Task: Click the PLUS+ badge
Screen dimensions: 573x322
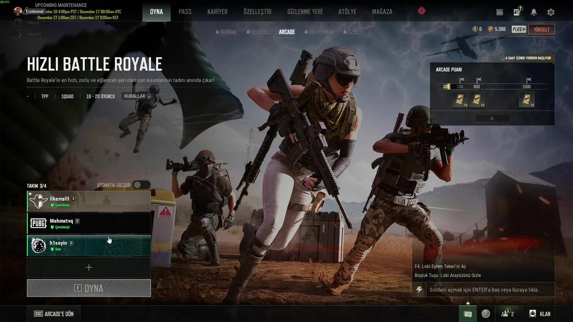Action: 519,29
